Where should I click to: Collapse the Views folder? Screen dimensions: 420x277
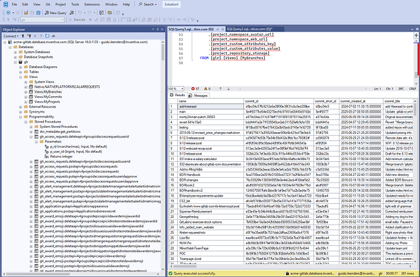pos(21,77)
